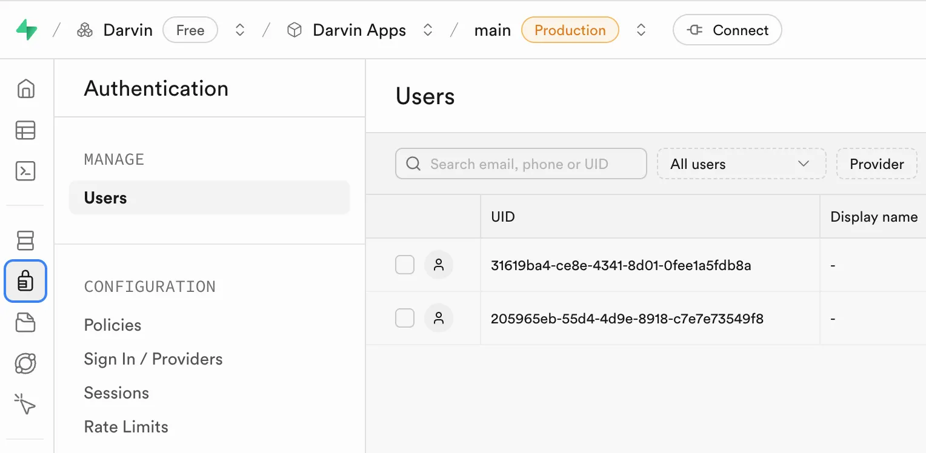The width and height of the screenshot is (926, 453).
Task: Open the Edge Functions globe icon
Action: pyautogui.click(x=25, y=363)
